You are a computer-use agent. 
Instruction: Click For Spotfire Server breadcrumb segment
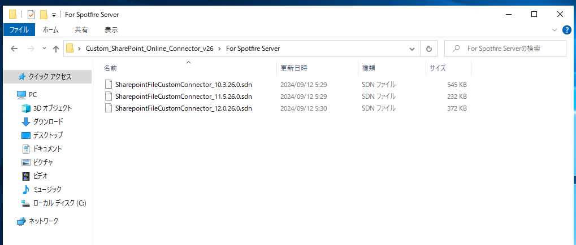click(x=253, y=49)
